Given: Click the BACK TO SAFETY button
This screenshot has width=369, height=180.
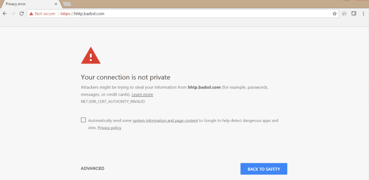Looking at the screenshot, I should click(264, 169).
